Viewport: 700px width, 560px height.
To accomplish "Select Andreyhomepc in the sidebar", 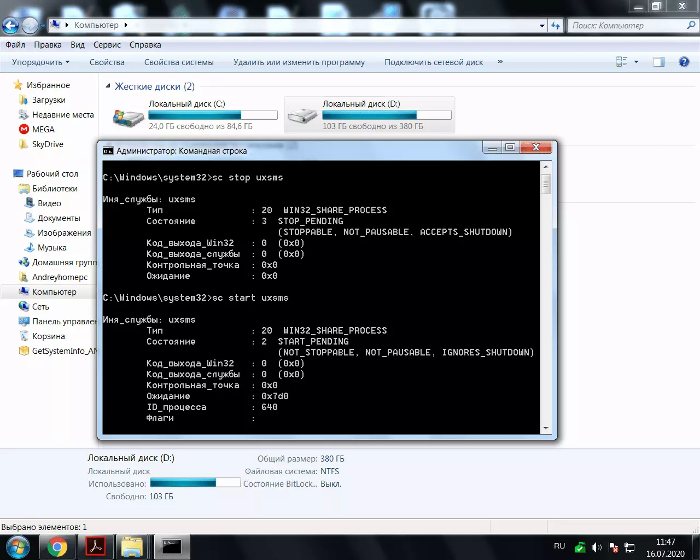I will [x=53, y=277].
